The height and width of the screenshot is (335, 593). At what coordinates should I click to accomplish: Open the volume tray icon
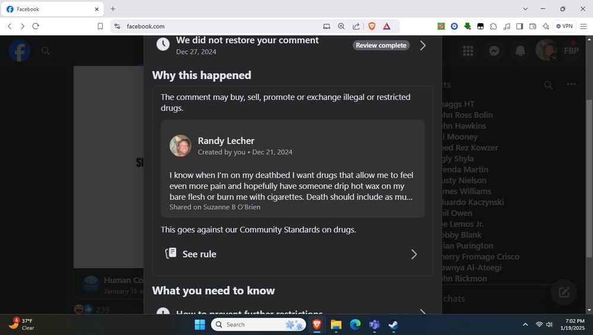550,324
